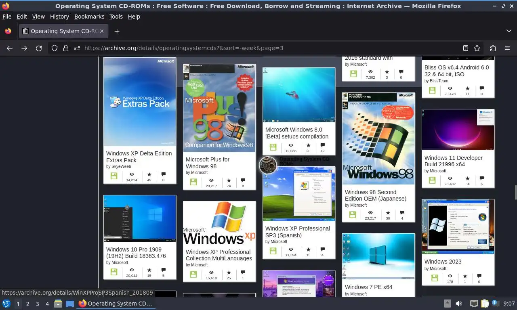
Task: Open the Tools menu
Action: coord(116,17)
